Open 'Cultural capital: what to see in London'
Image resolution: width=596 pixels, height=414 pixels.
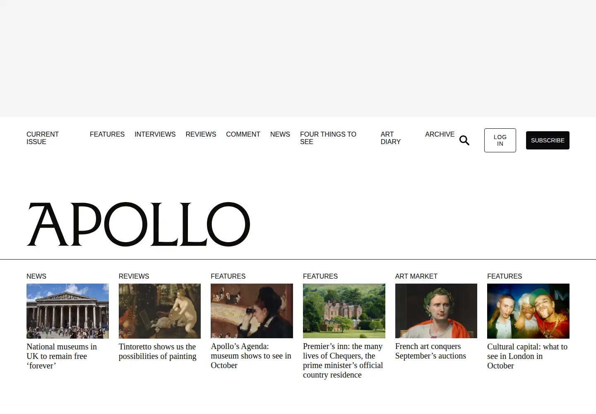tap(527, 356)
